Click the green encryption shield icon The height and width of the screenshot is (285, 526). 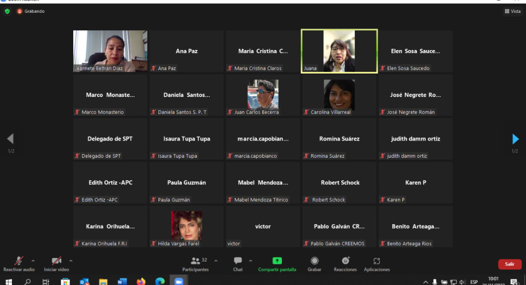click(7, 11)
